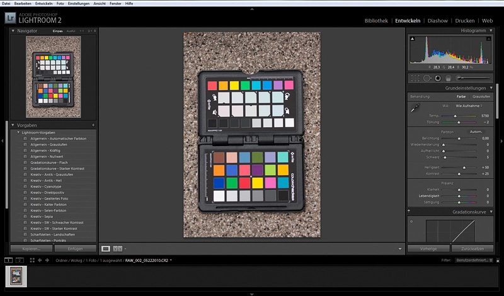Select the Crop Overlay tool
This screenshot has width=504, height=296.
click(x=415, y=78)
